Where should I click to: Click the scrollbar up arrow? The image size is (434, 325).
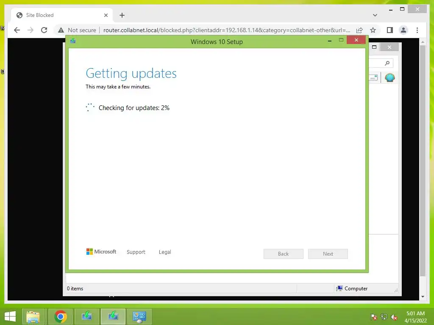423,42
